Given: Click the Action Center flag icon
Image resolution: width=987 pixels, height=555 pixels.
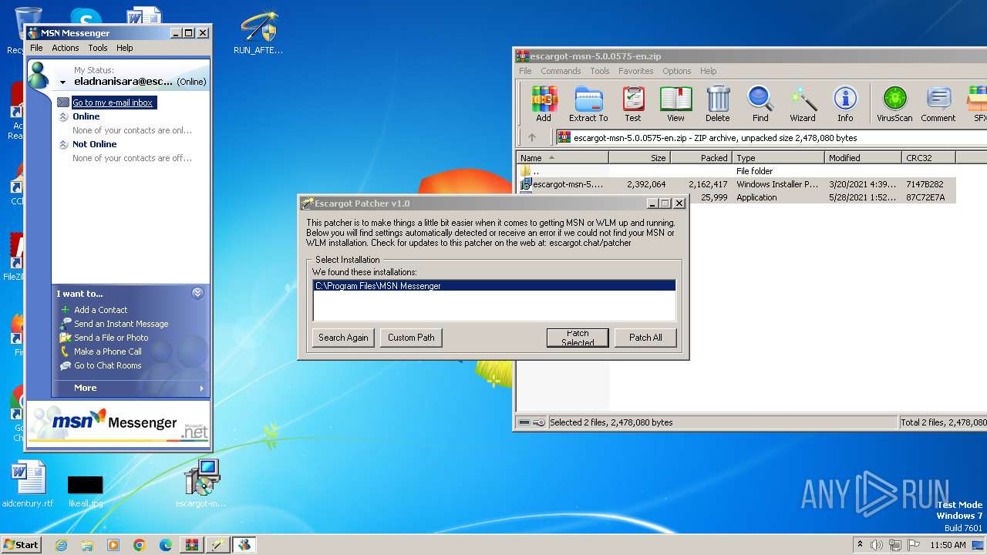Looking at the screenshot, I should click(x=915, y=545).
